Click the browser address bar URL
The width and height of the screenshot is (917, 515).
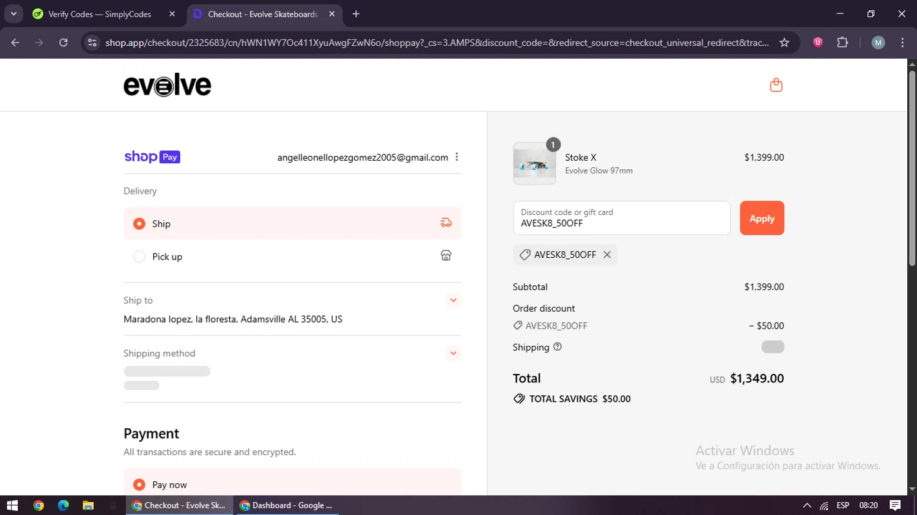pos(436,43)
